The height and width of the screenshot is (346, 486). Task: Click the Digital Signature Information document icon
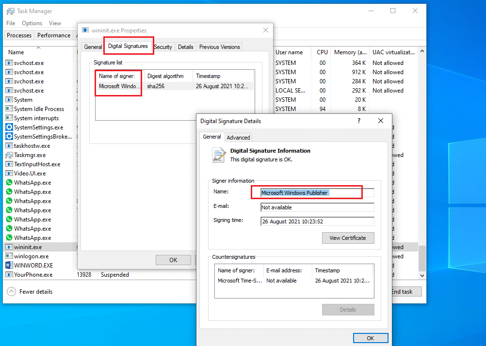(x=219, y=155)
